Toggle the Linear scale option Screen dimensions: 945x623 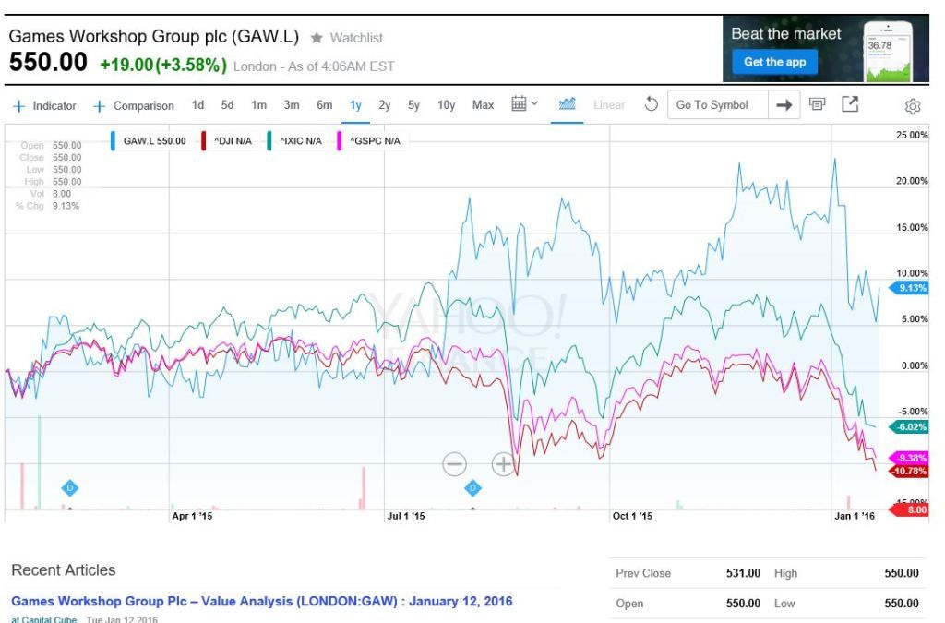[x=609, y=105]
